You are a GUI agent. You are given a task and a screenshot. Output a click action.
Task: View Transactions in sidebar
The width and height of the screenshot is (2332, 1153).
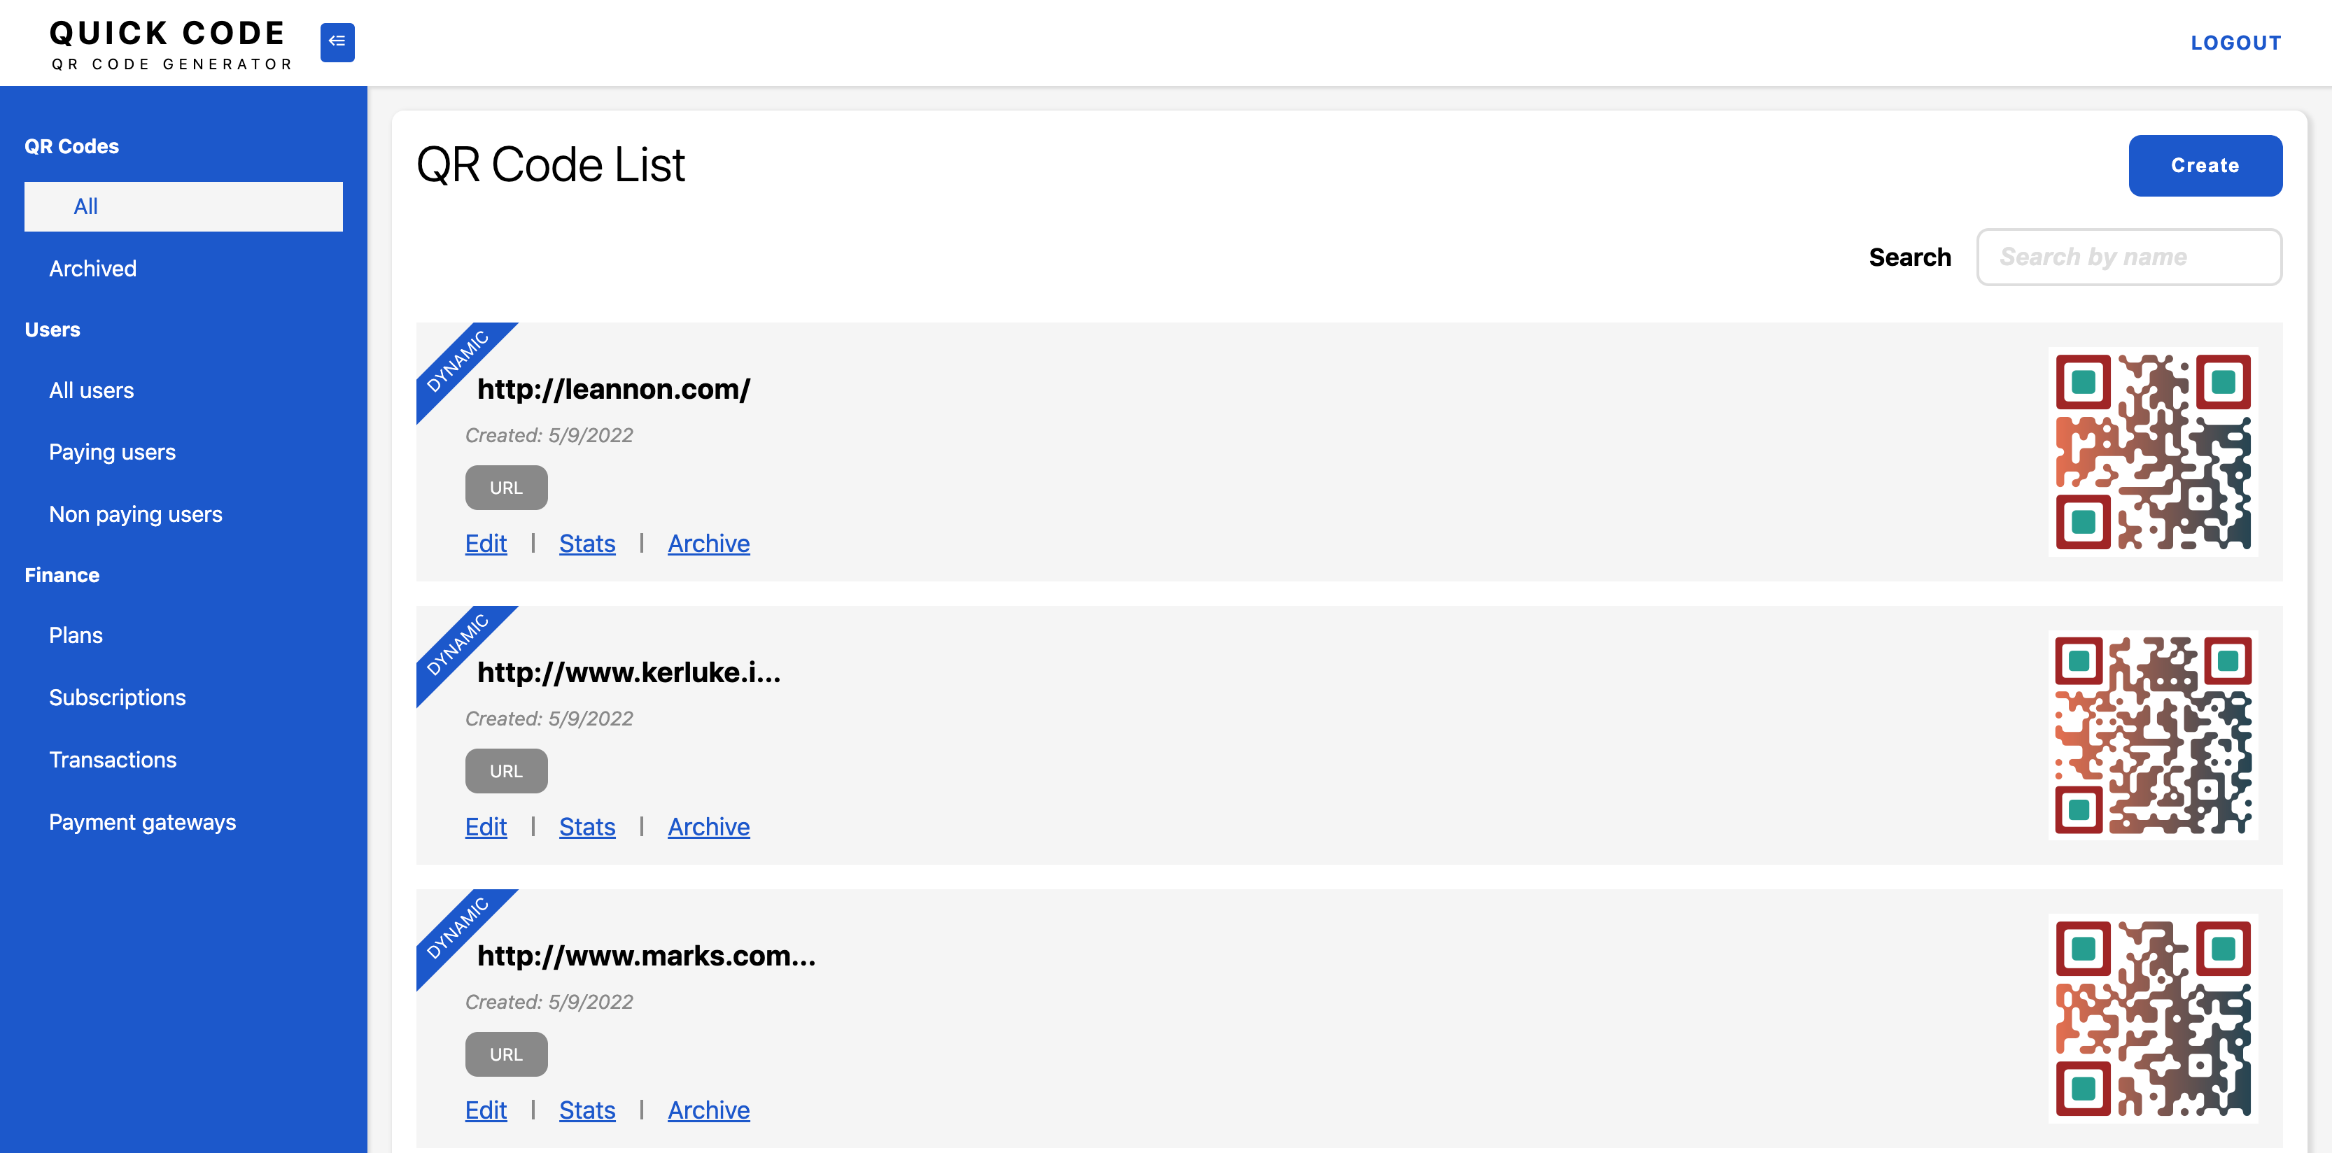113,759
